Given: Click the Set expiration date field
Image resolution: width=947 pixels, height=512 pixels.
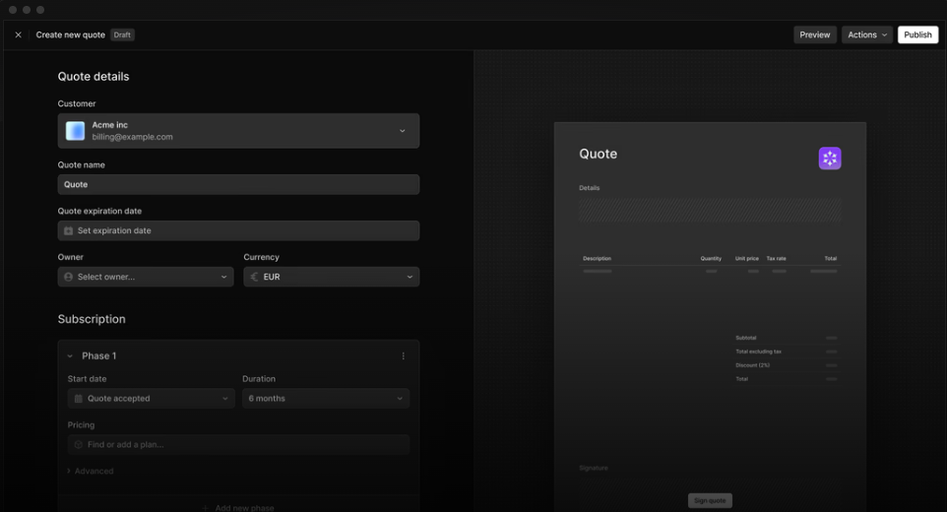Looking at the screenshot, I should [x=238, y=230].
